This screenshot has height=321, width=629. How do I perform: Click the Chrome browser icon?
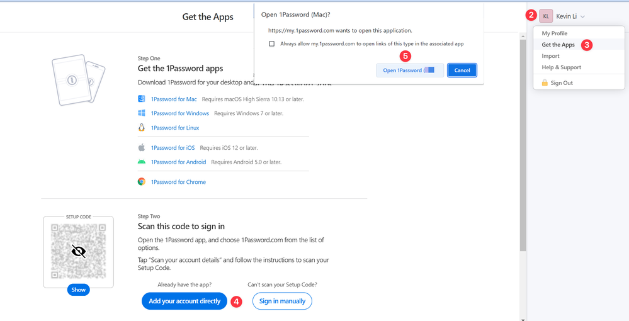[142, 182]
